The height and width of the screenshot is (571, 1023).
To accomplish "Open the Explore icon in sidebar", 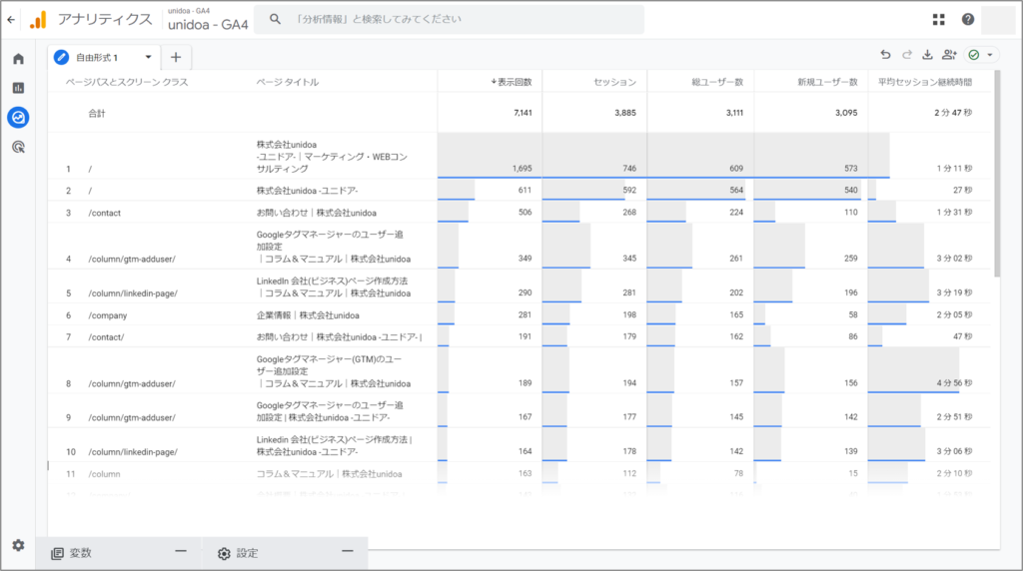I will click(18, 118).
